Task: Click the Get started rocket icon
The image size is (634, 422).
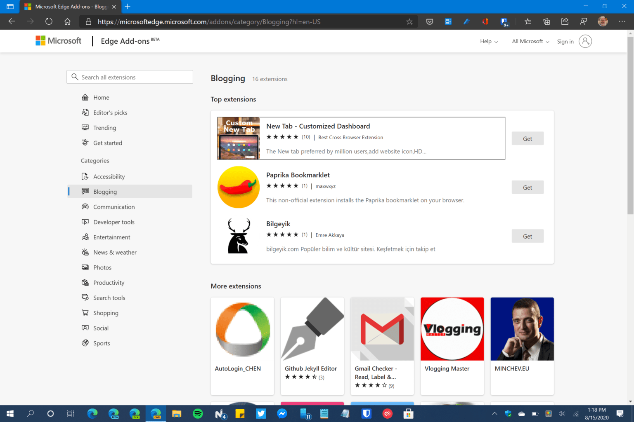Action: click(85, 143)
